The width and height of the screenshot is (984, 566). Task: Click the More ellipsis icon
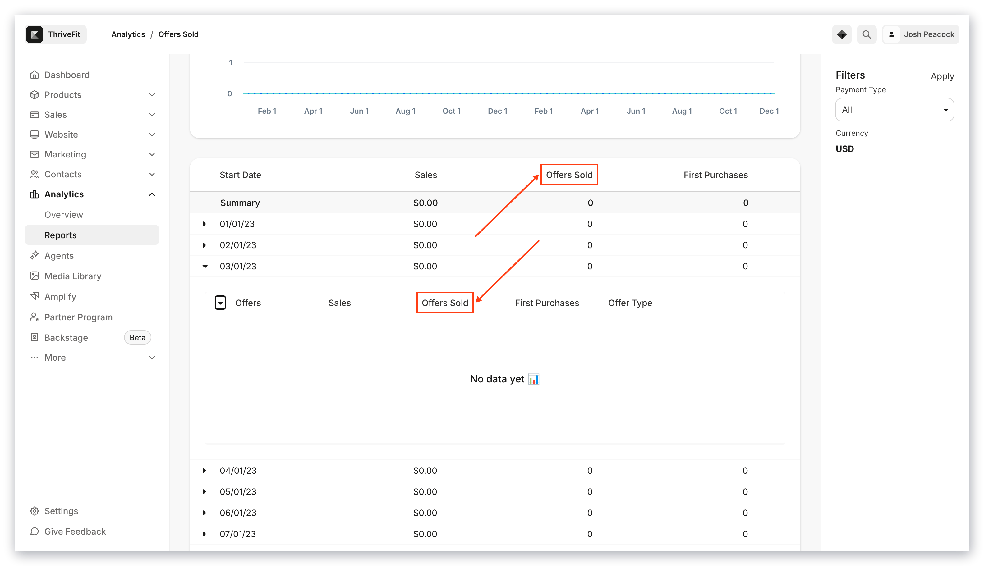(x=34, y=357)
